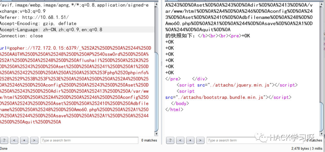Screen dimensions: 325x152
Task: Click scroll-up arrow of request panel scrollbar
Action: click(x=157, y=4)
